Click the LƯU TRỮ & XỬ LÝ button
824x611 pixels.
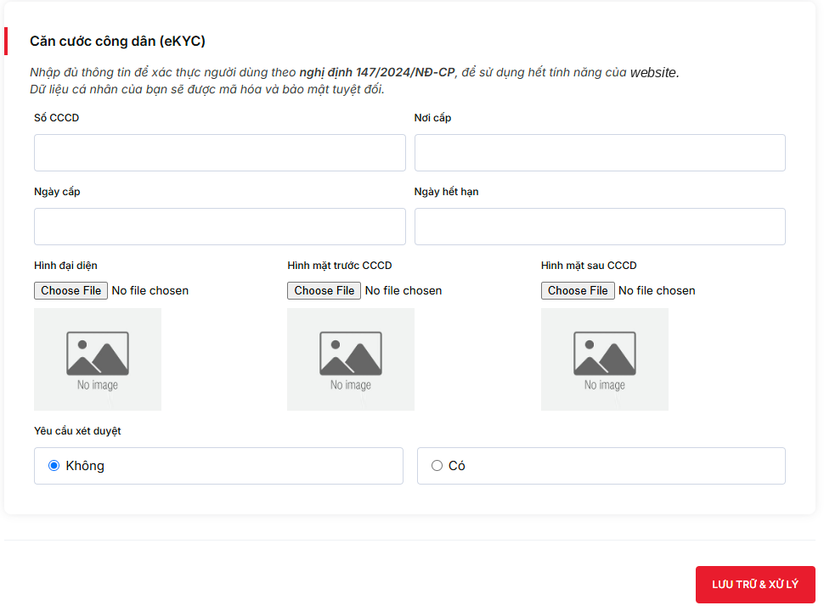755,584
